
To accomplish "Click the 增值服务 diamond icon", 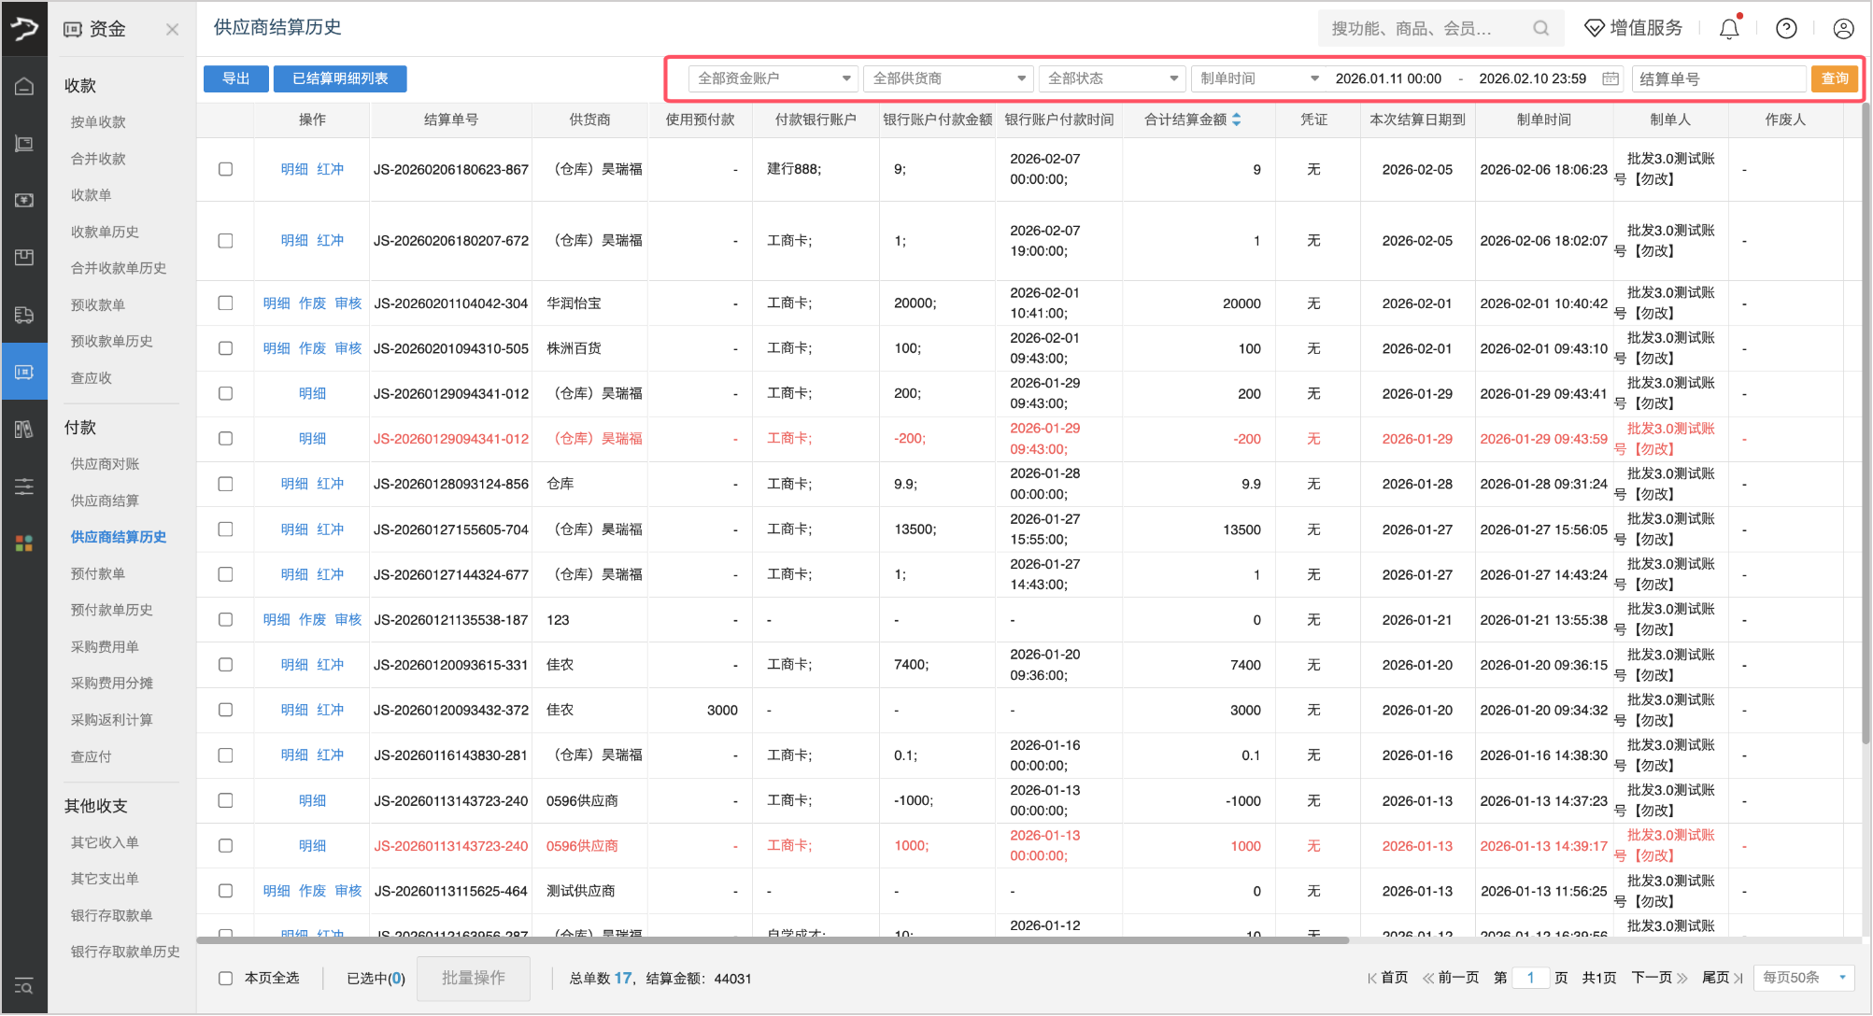I will tap(1595, 29).
